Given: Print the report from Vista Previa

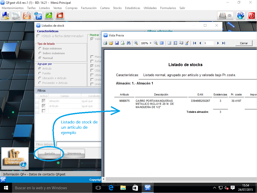Looking at the screenshot, I should point(105,43).
